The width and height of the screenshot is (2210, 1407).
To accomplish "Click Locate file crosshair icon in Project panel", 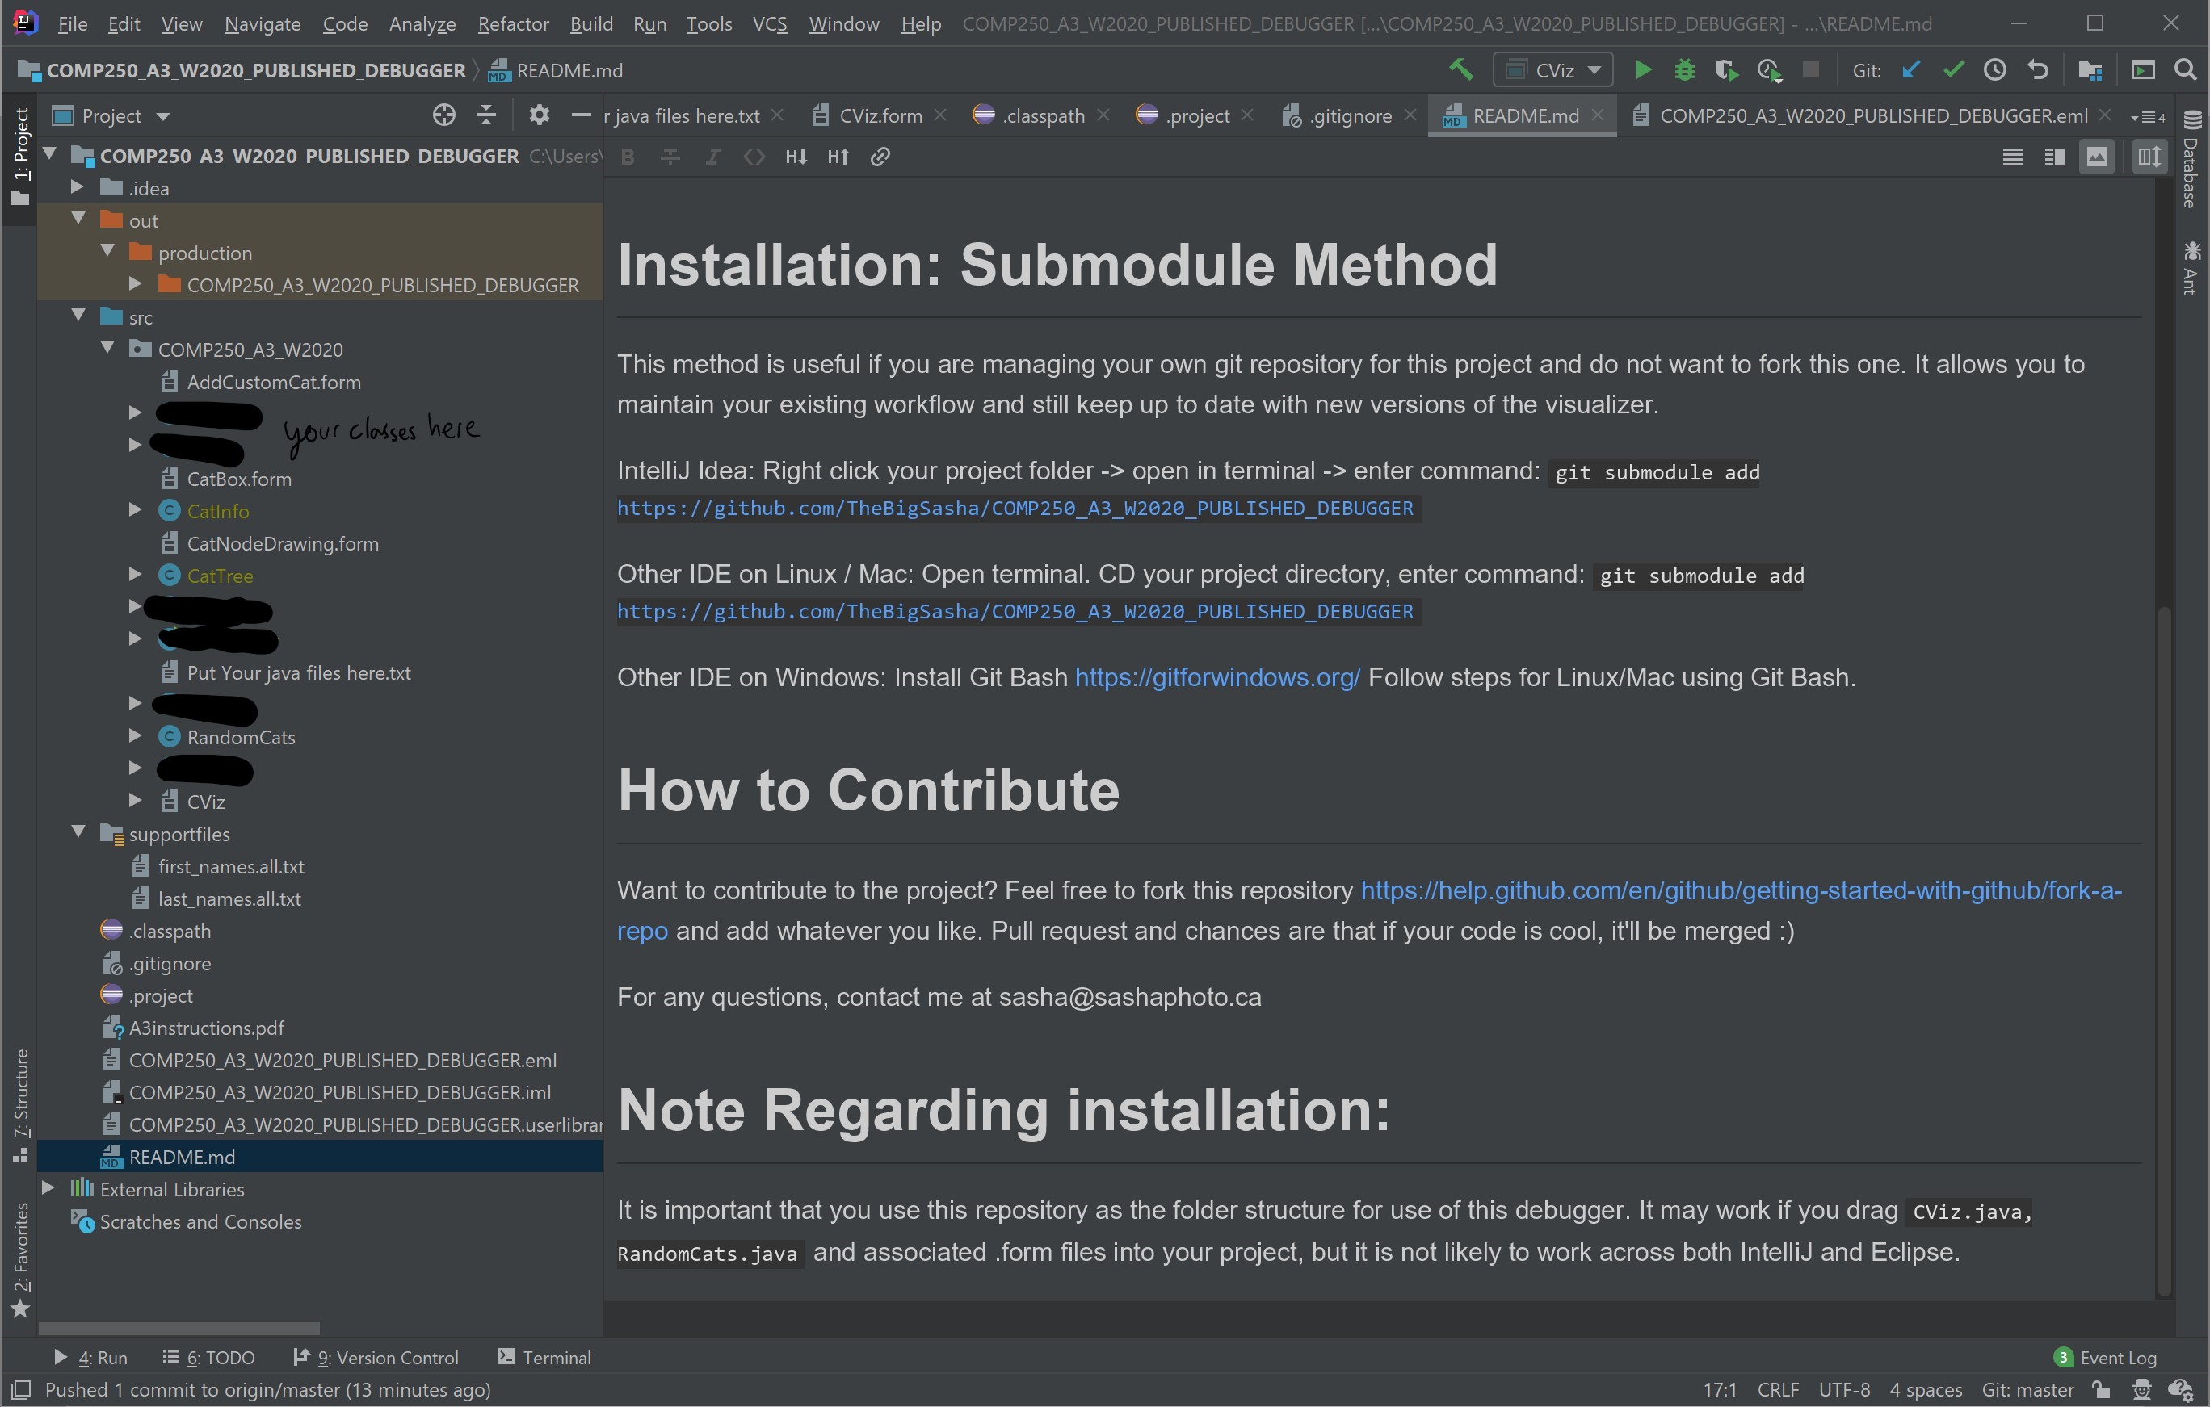I will point(443,115).
